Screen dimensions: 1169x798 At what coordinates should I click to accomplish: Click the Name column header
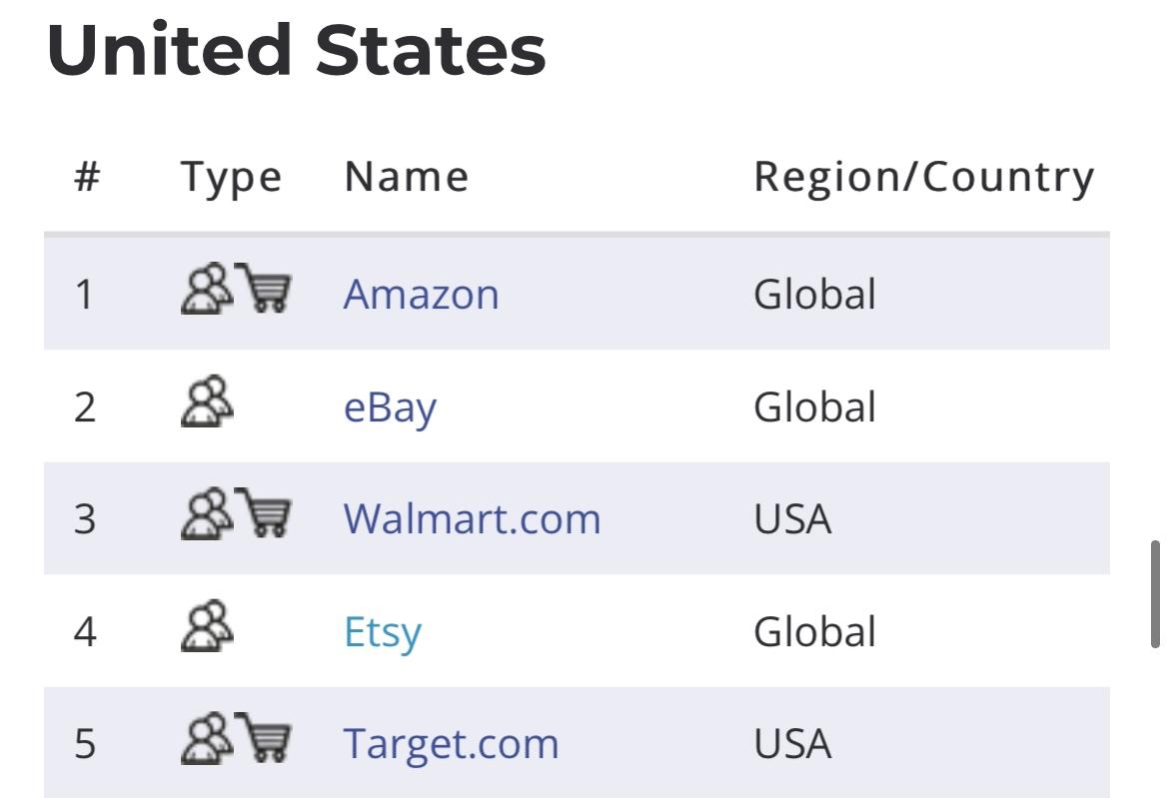pyautogui.click(x=407, y=178)
